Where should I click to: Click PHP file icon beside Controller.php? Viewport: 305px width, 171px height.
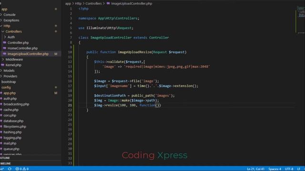tap(4, 42)
